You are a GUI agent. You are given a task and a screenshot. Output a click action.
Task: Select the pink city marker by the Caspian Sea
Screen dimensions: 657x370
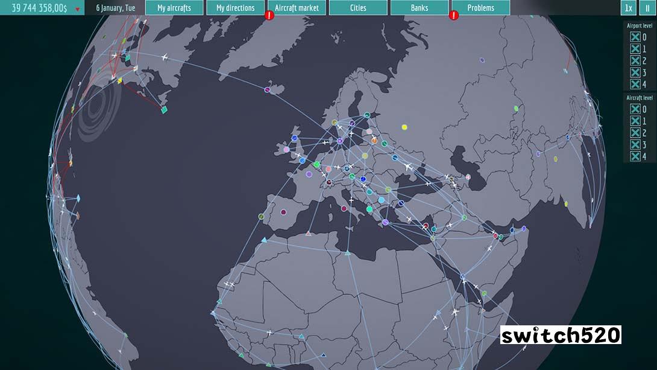pyautogui.click(x=468, y=177)
